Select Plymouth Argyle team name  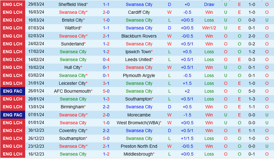[139, 75]
